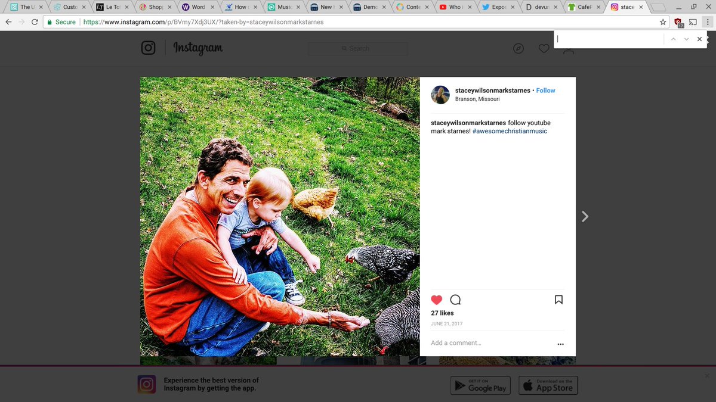Switch to the 'How' tab
Screen dimensions: 716x402
click(239, 7)
